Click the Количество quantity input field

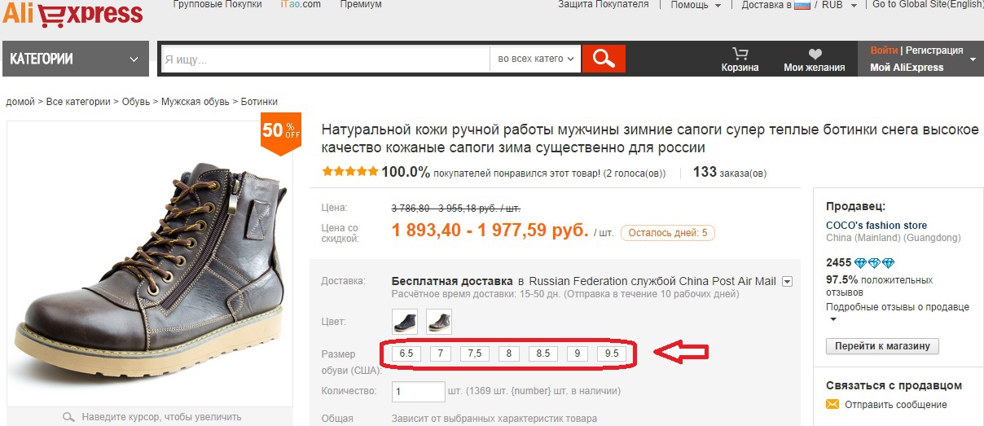click(x=419, y=392)
